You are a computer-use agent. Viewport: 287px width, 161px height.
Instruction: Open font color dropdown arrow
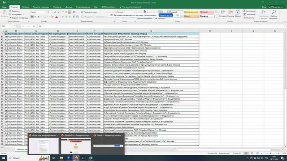pyautogui.click(x=59, y=17)
